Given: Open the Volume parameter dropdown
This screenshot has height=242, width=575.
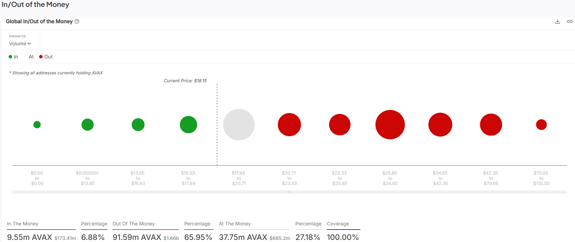Looking at the screenshot, I should point(20,44).
